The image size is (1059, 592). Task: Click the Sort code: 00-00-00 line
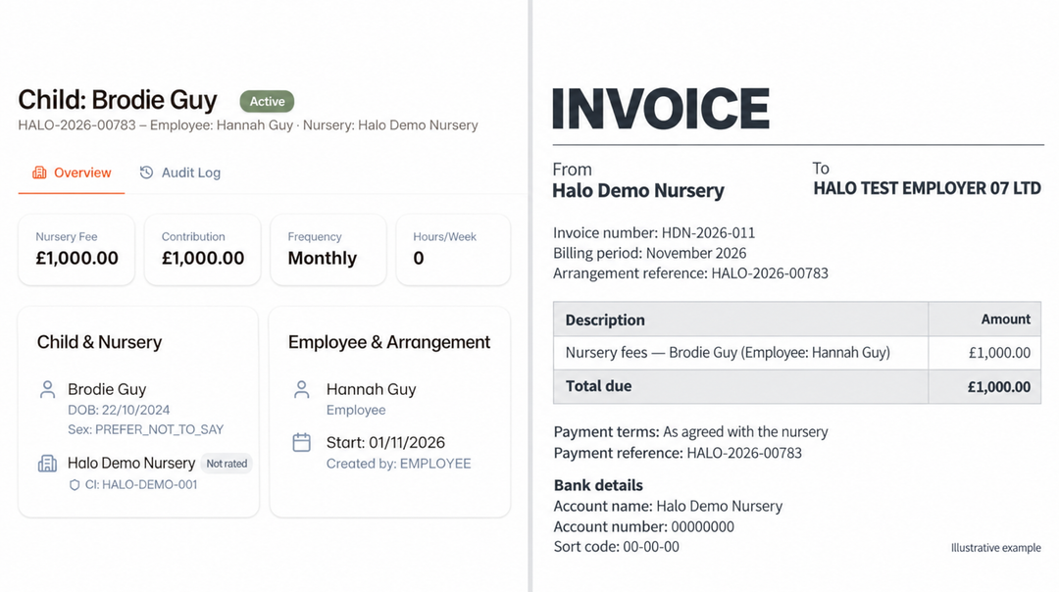tap(616, 547)
